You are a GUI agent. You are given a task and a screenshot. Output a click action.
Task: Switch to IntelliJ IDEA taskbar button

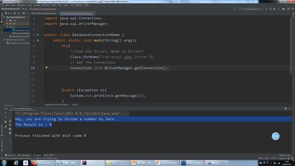pyautogui.click(x=93, y=163)
